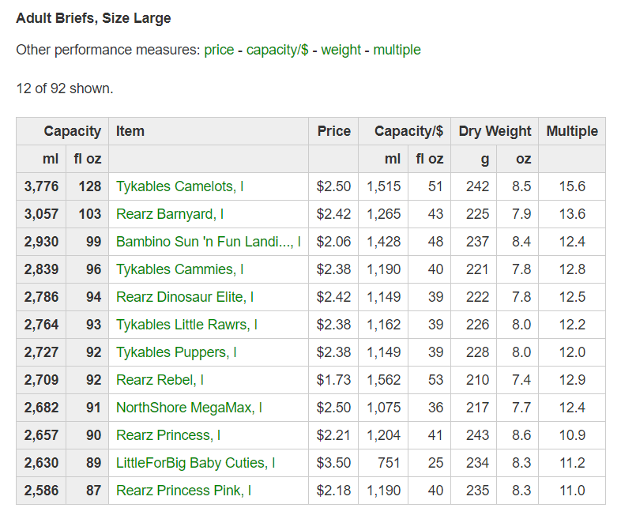Viewport: 621px width, 519px height.
Task: Open the multiple performance measure link
Action: pyautogui.click(x=397, y=50)
